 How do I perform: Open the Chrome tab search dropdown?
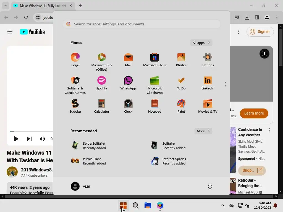coord(6,6)
